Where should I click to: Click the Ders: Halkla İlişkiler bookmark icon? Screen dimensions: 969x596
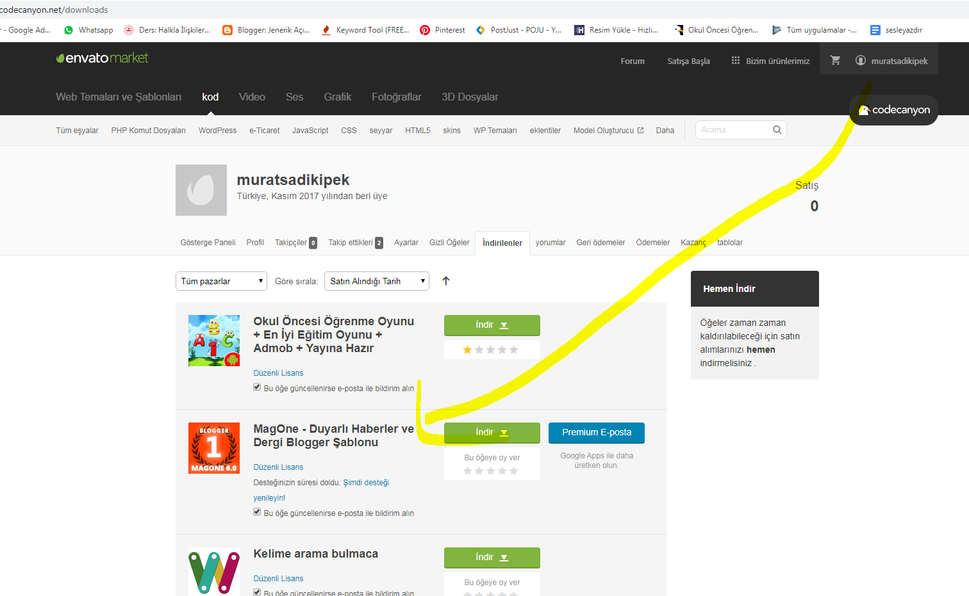[129, 30]
